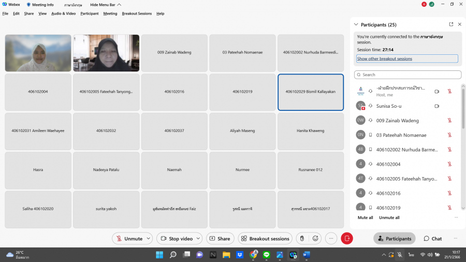Screen dimensions: 466x262
Task: Open the Audio & Video menu
Action: click(x=63, y=13)
